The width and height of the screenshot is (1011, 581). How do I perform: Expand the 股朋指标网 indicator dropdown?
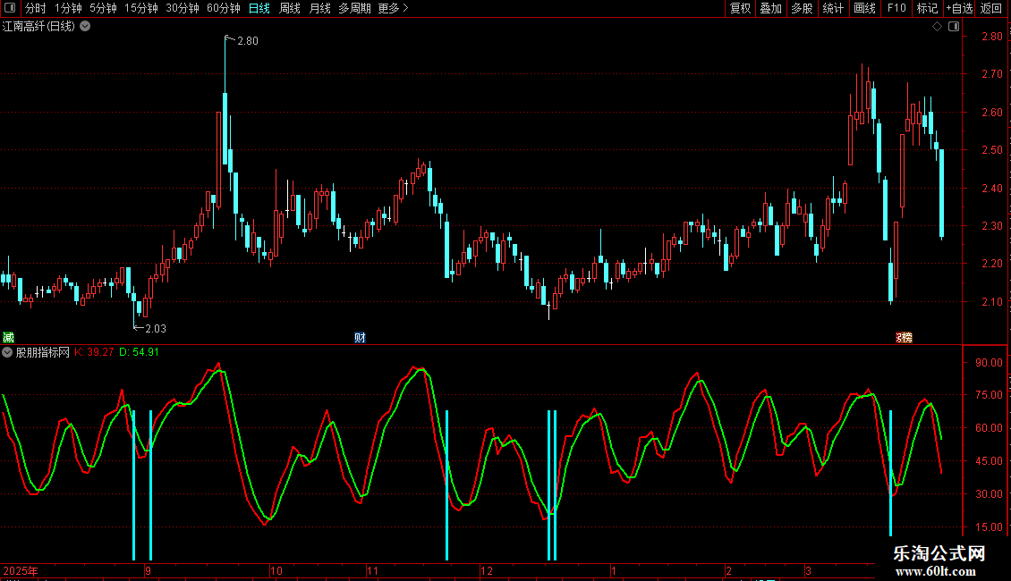pyautogui.click(x=8, y=352)
